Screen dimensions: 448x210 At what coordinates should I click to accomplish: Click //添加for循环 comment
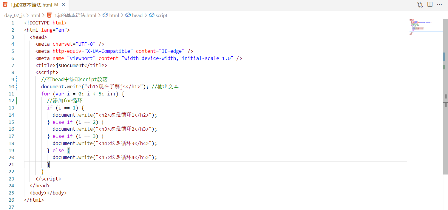(65, 101)
